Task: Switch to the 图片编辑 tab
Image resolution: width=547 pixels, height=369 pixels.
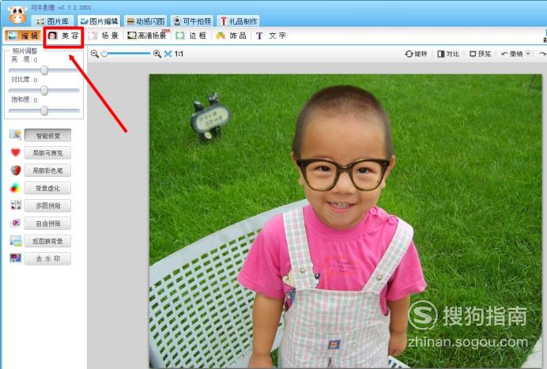Action: [x=99, y=21]
